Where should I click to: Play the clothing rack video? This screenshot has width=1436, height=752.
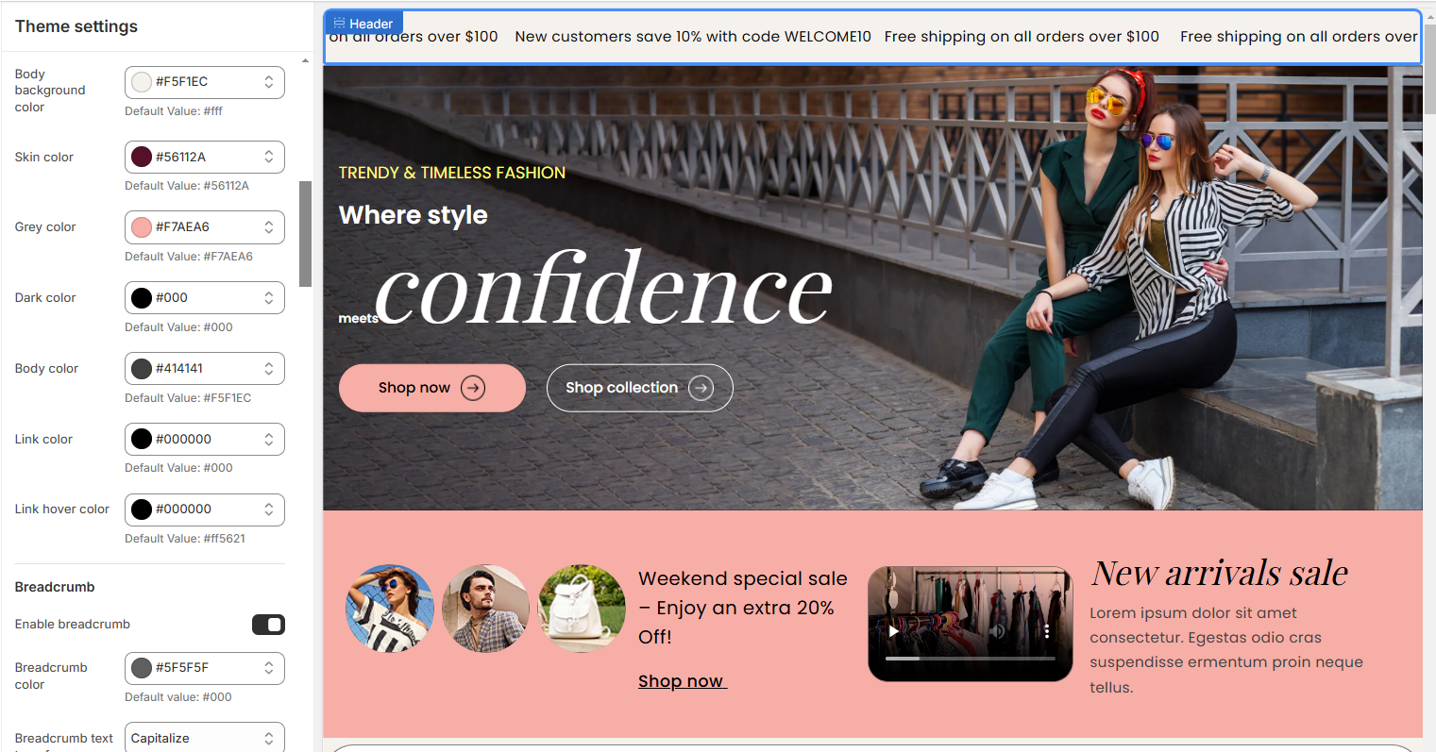tap(893, 631)
